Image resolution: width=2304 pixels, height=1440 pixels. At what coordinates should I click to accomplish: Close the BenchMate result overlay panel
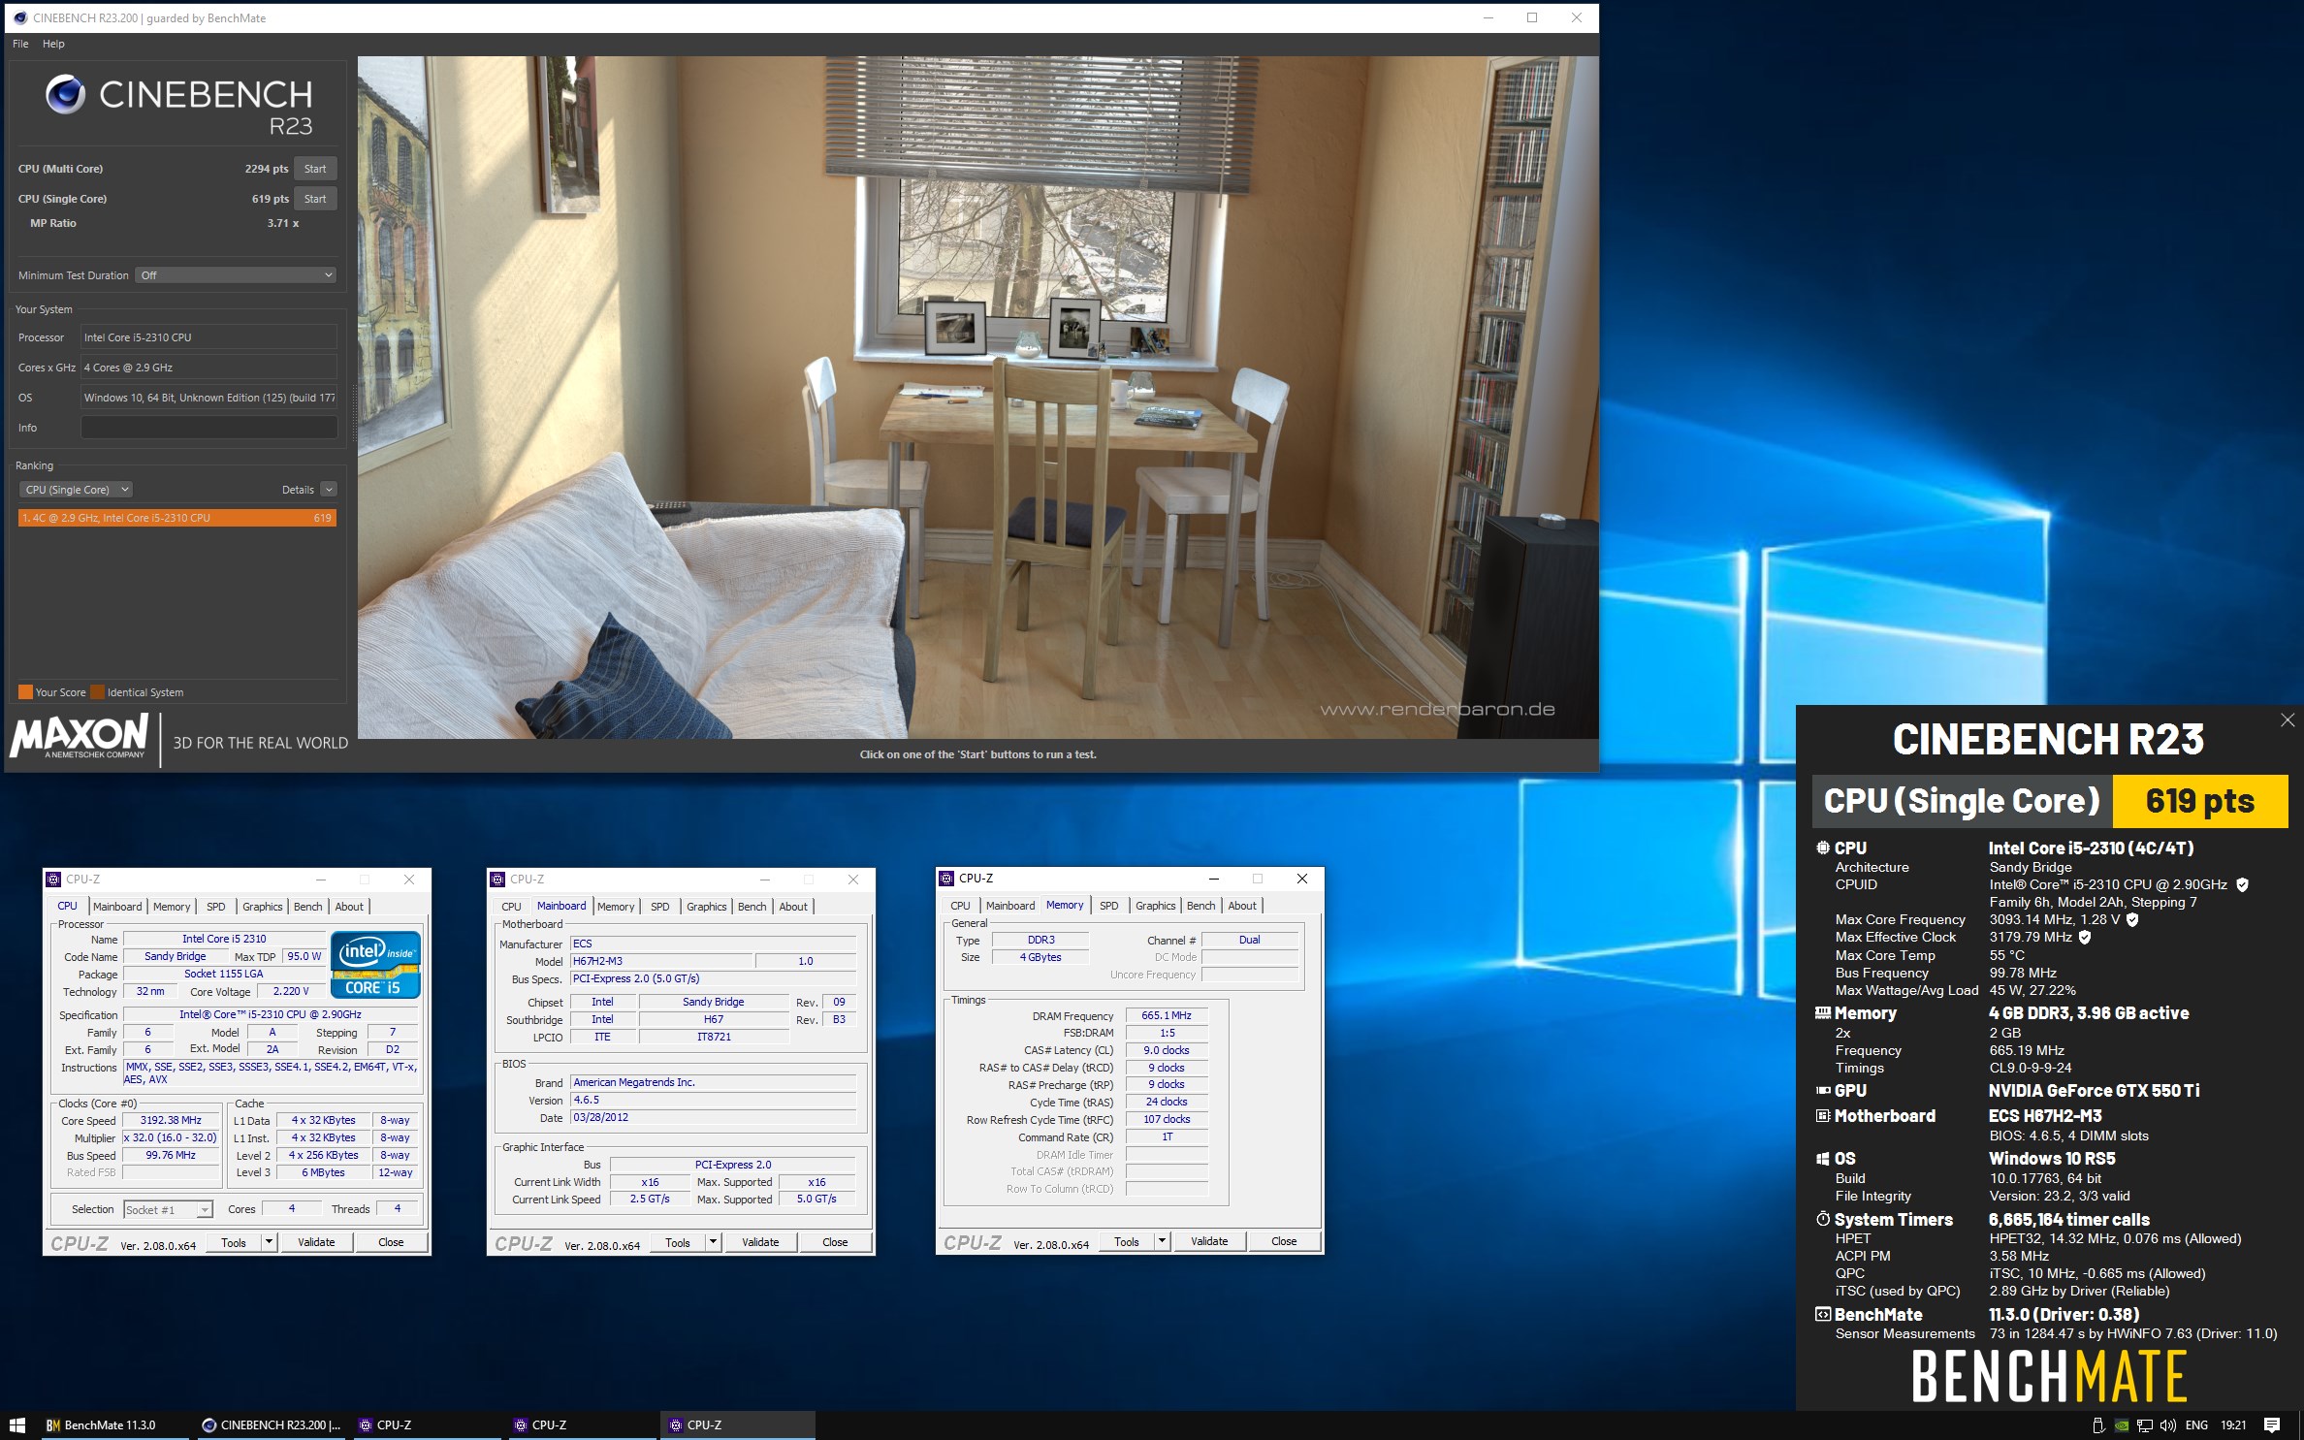tap(2288, 720)
